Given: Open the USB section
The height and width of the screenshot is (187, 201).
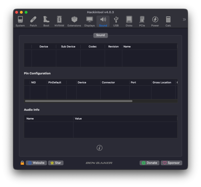Looking at the screenshot, I should point(116,21).
